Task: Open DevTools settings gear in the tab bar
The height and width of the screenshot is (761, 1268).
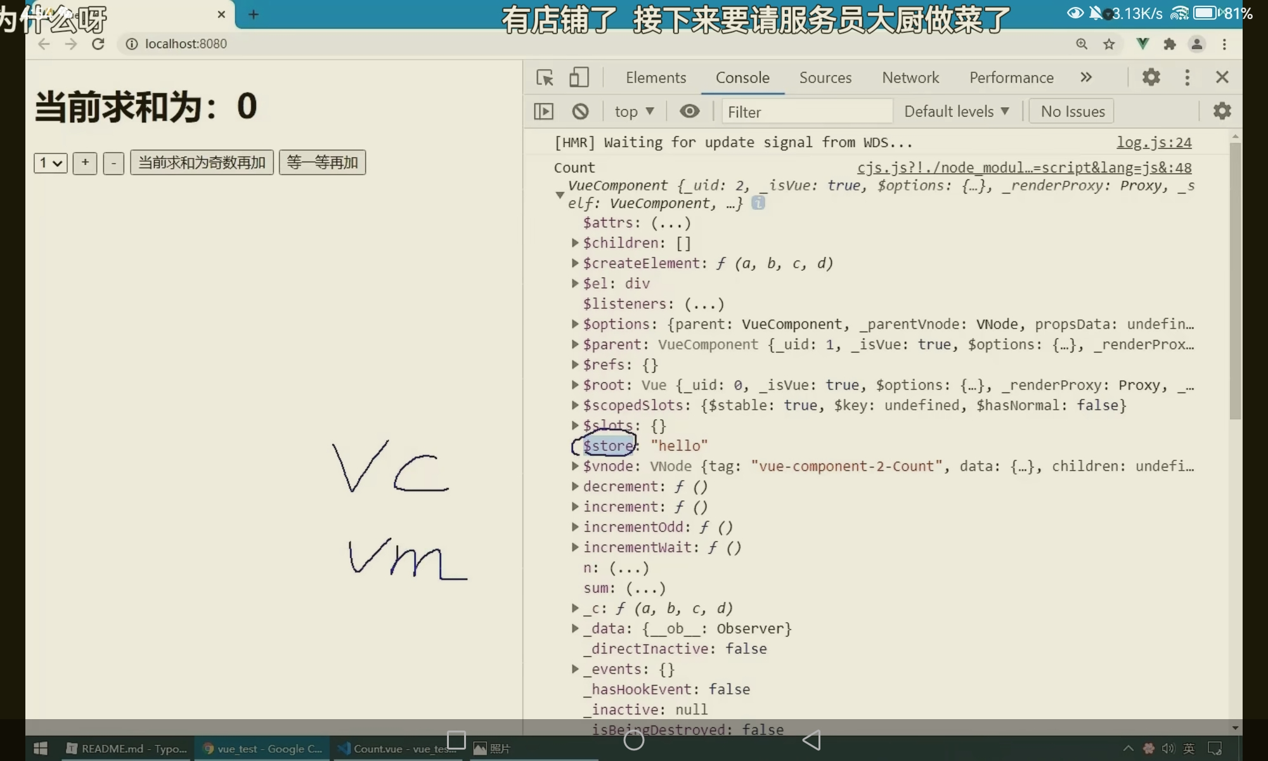Action: click(1151, 77)
